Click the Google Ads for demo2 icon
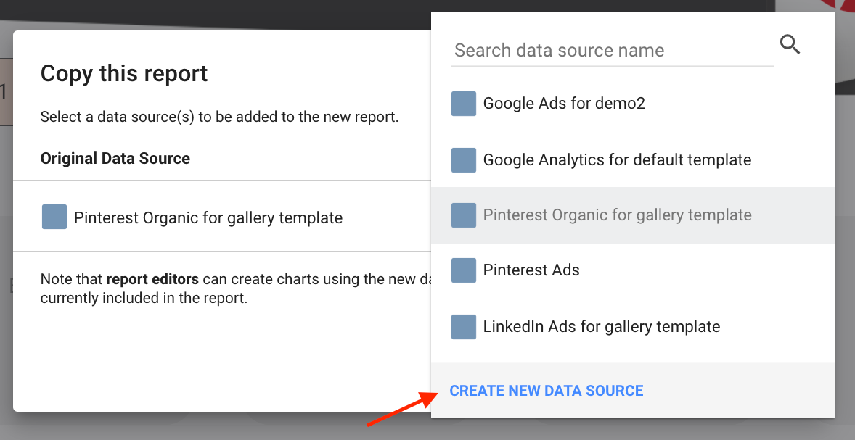 pos(464,104)
